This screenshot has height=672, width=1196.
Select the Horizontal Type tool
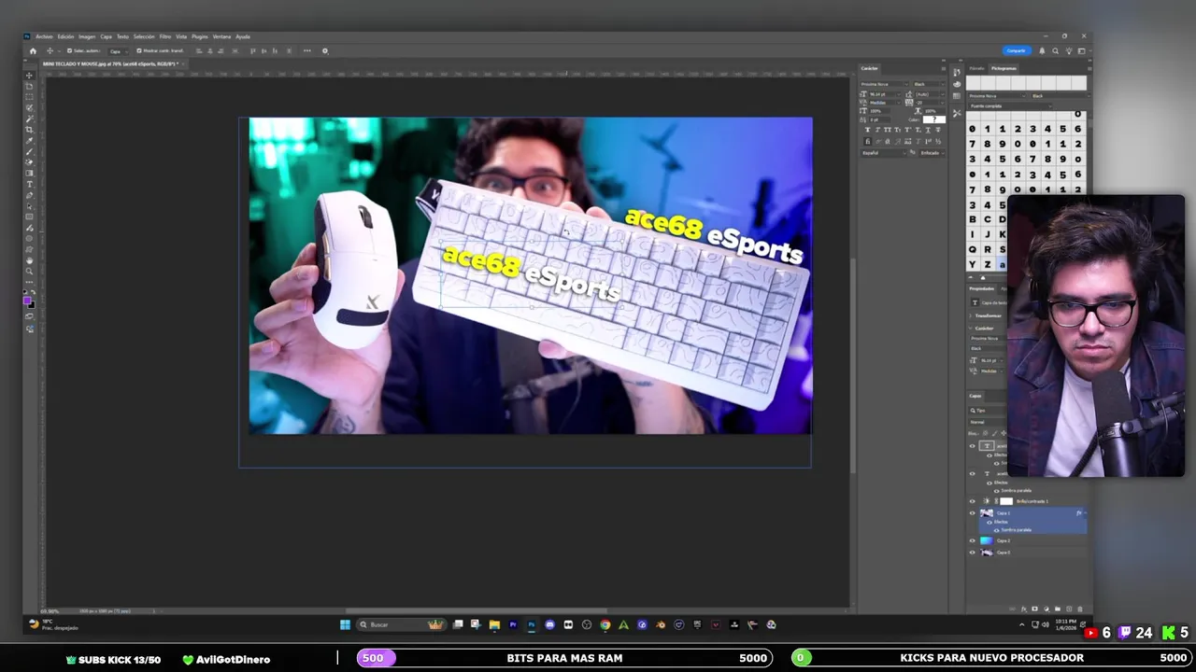28,184
